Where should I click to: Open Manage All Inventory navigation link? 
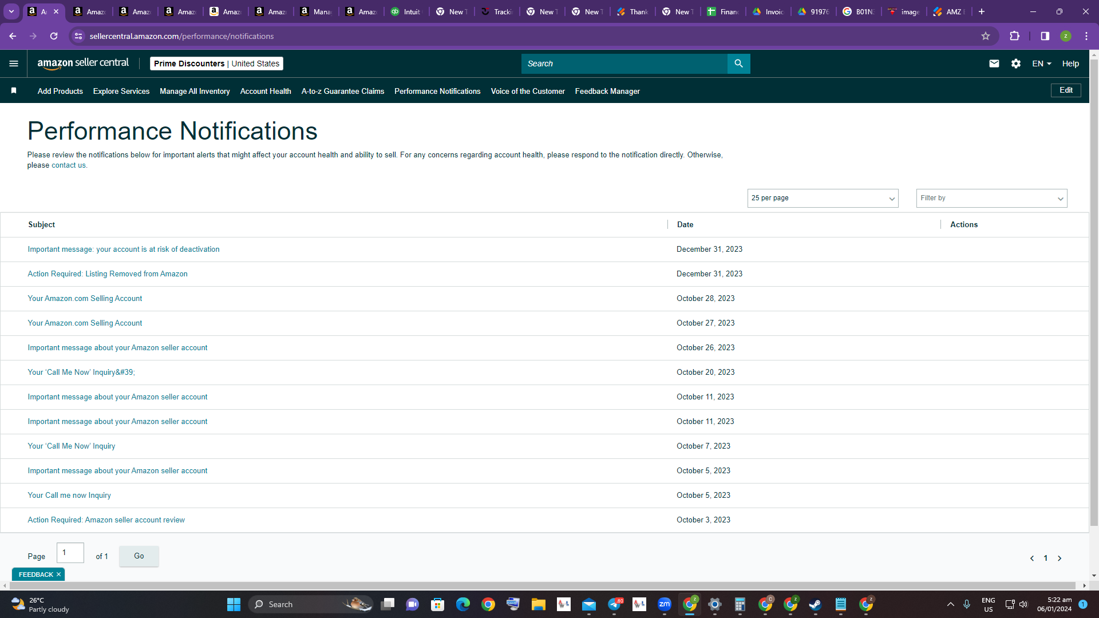[195, 91]
